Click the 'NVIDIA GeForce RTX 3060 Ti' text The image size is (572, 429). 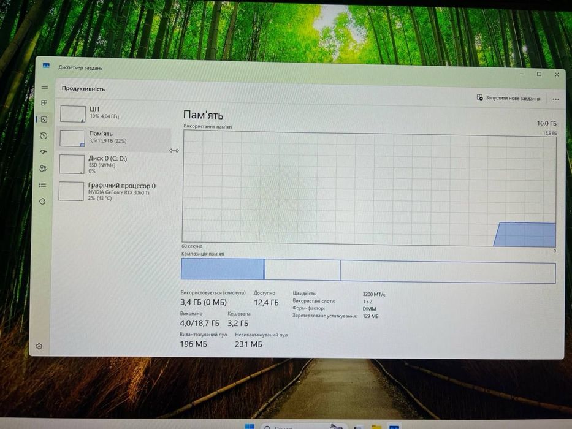click(x=118, y=192)
